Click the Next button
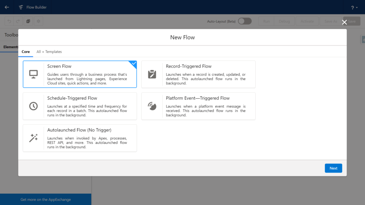This screenshot has height=205, width=365. click(333, 168)
